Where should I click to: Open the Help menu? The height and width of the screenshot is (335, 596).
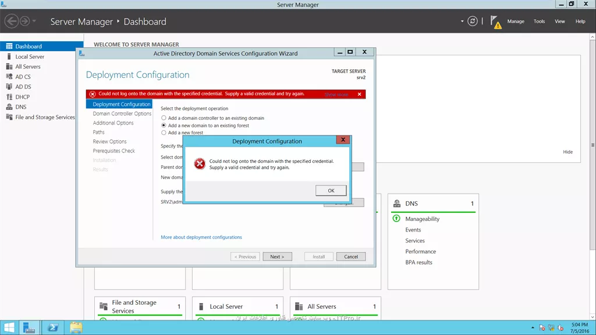580,22
